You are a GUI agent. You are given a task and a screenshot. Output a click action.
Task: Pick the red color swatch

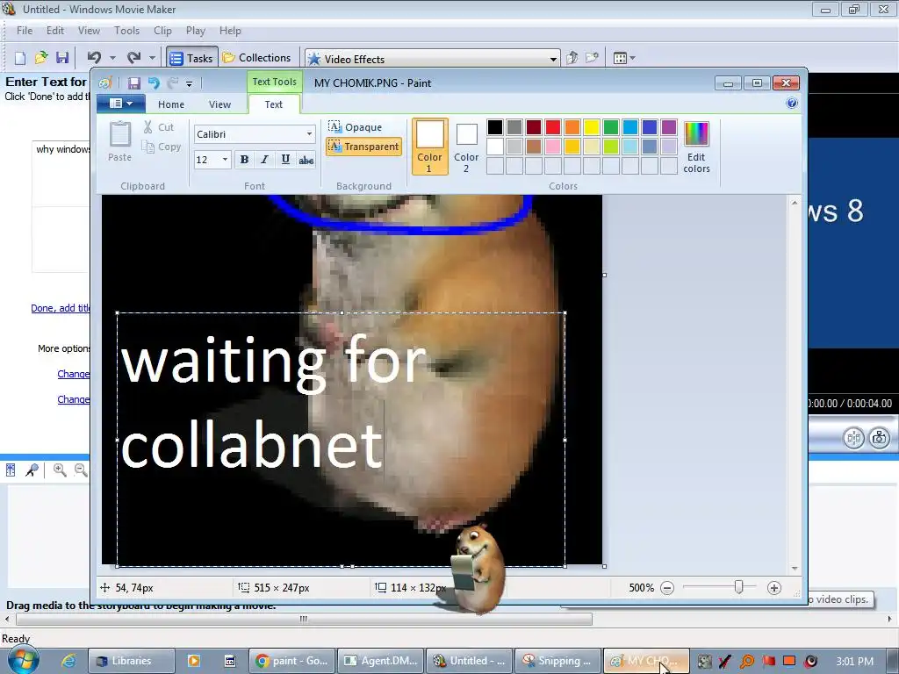click(553, 127)
